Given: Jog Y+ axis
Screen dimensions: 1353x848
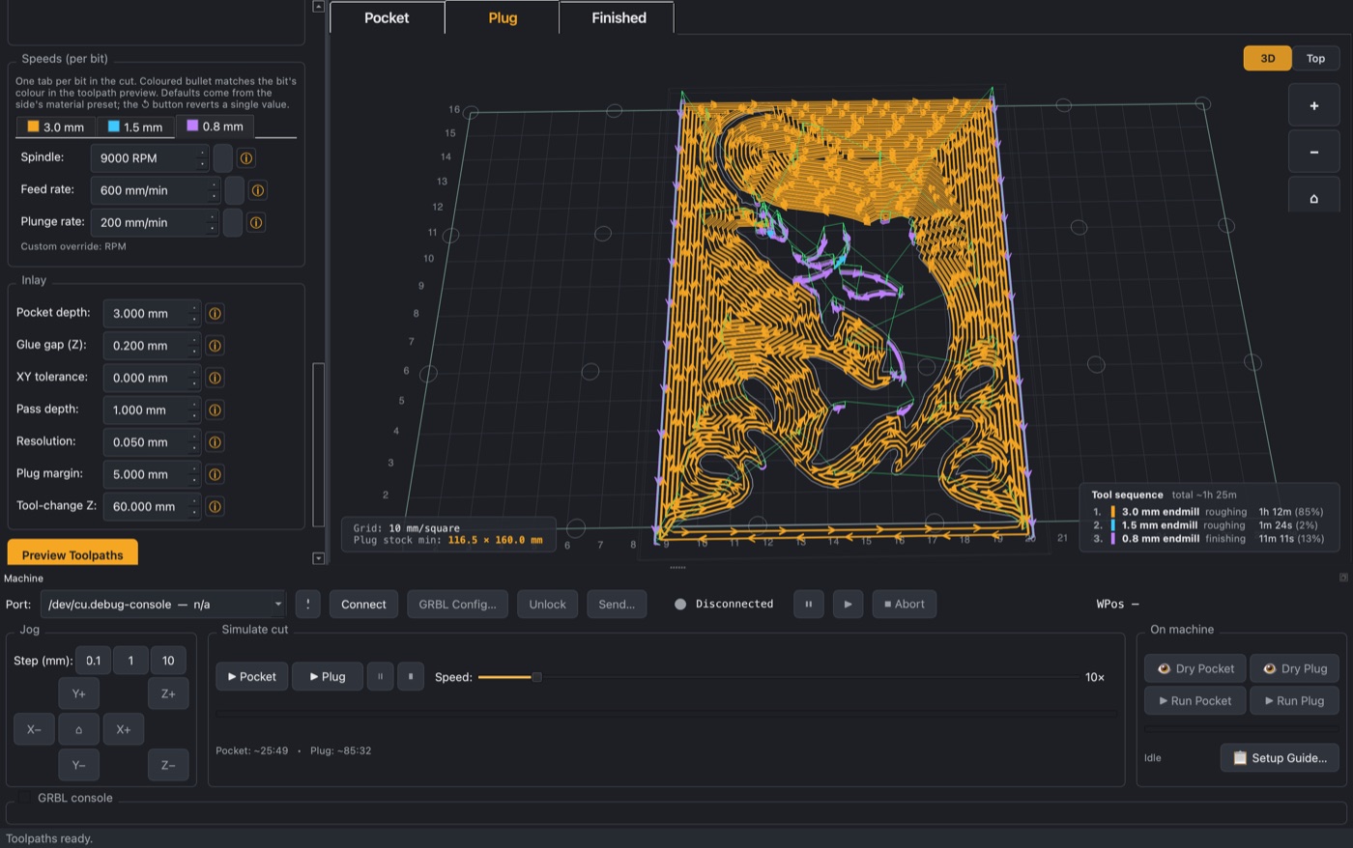Looking at the screenshot, I should tap(78, 693).
